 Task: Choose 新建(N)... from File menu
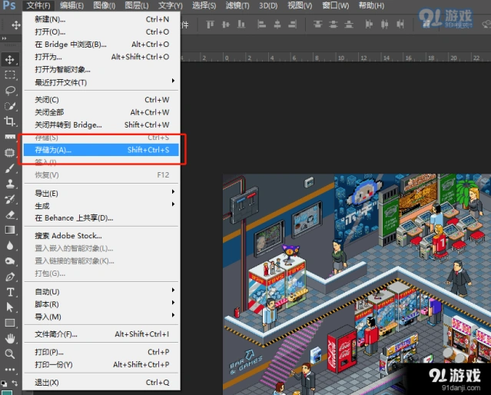[101, 19]
